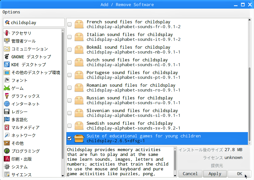Click the レガシー floppy disk icon
Viewport: 254px width, 180px height.
coord(7,112)
